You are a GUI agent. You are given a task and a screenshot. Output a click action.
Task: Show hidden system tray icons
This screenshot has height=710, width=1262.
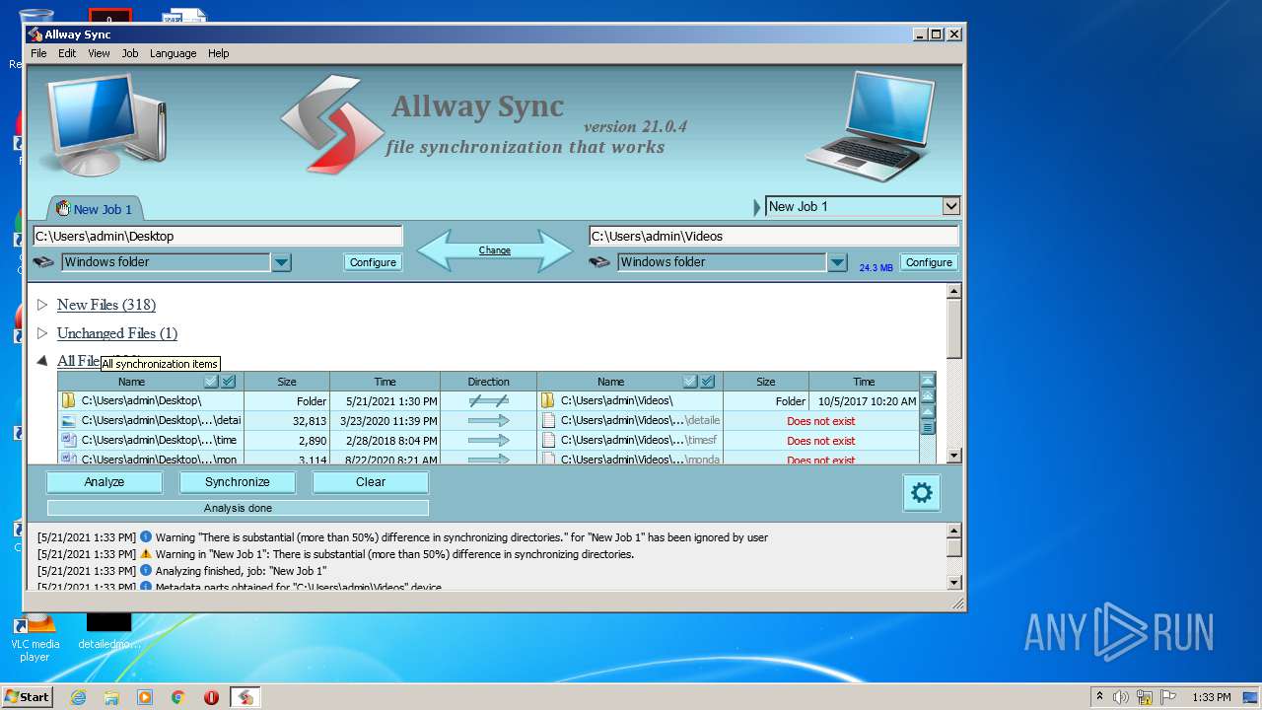[1098, 697]
